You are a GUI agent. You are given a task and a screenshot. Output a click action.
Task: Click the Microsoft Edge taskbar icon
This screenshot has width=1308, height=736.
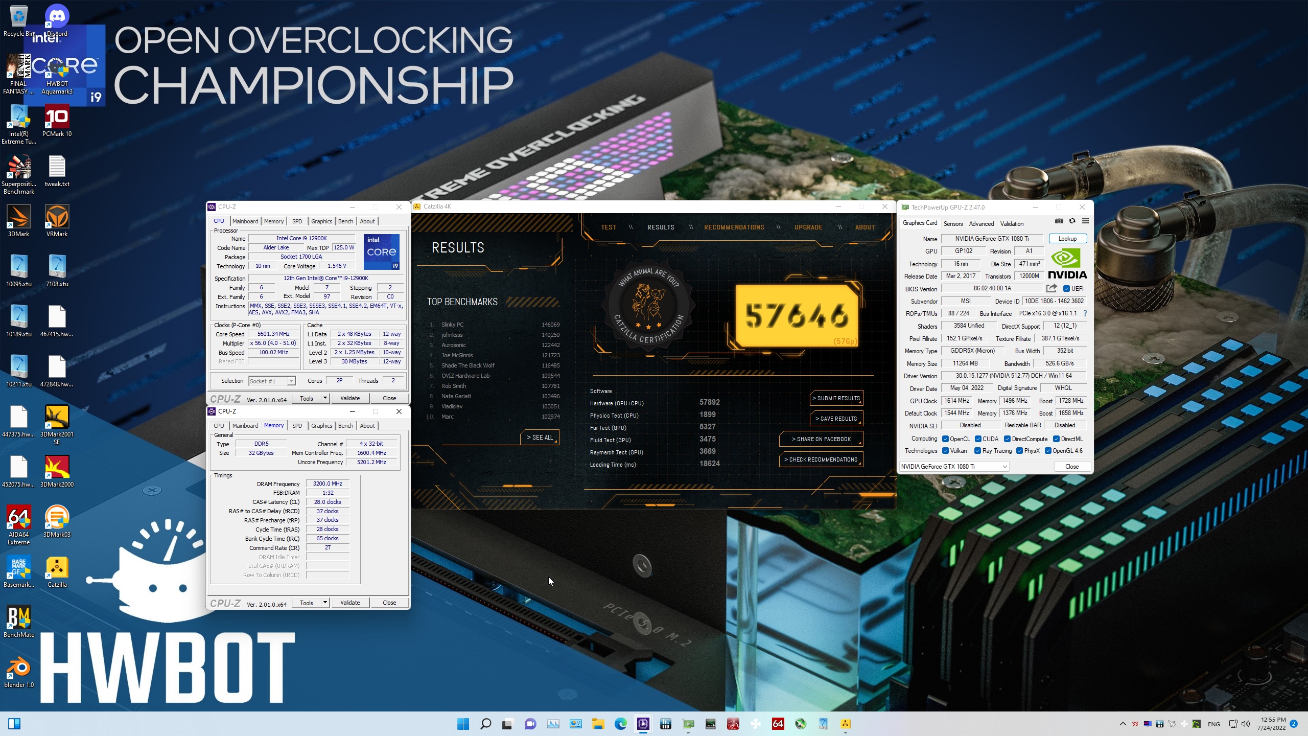tap(620, 724)
